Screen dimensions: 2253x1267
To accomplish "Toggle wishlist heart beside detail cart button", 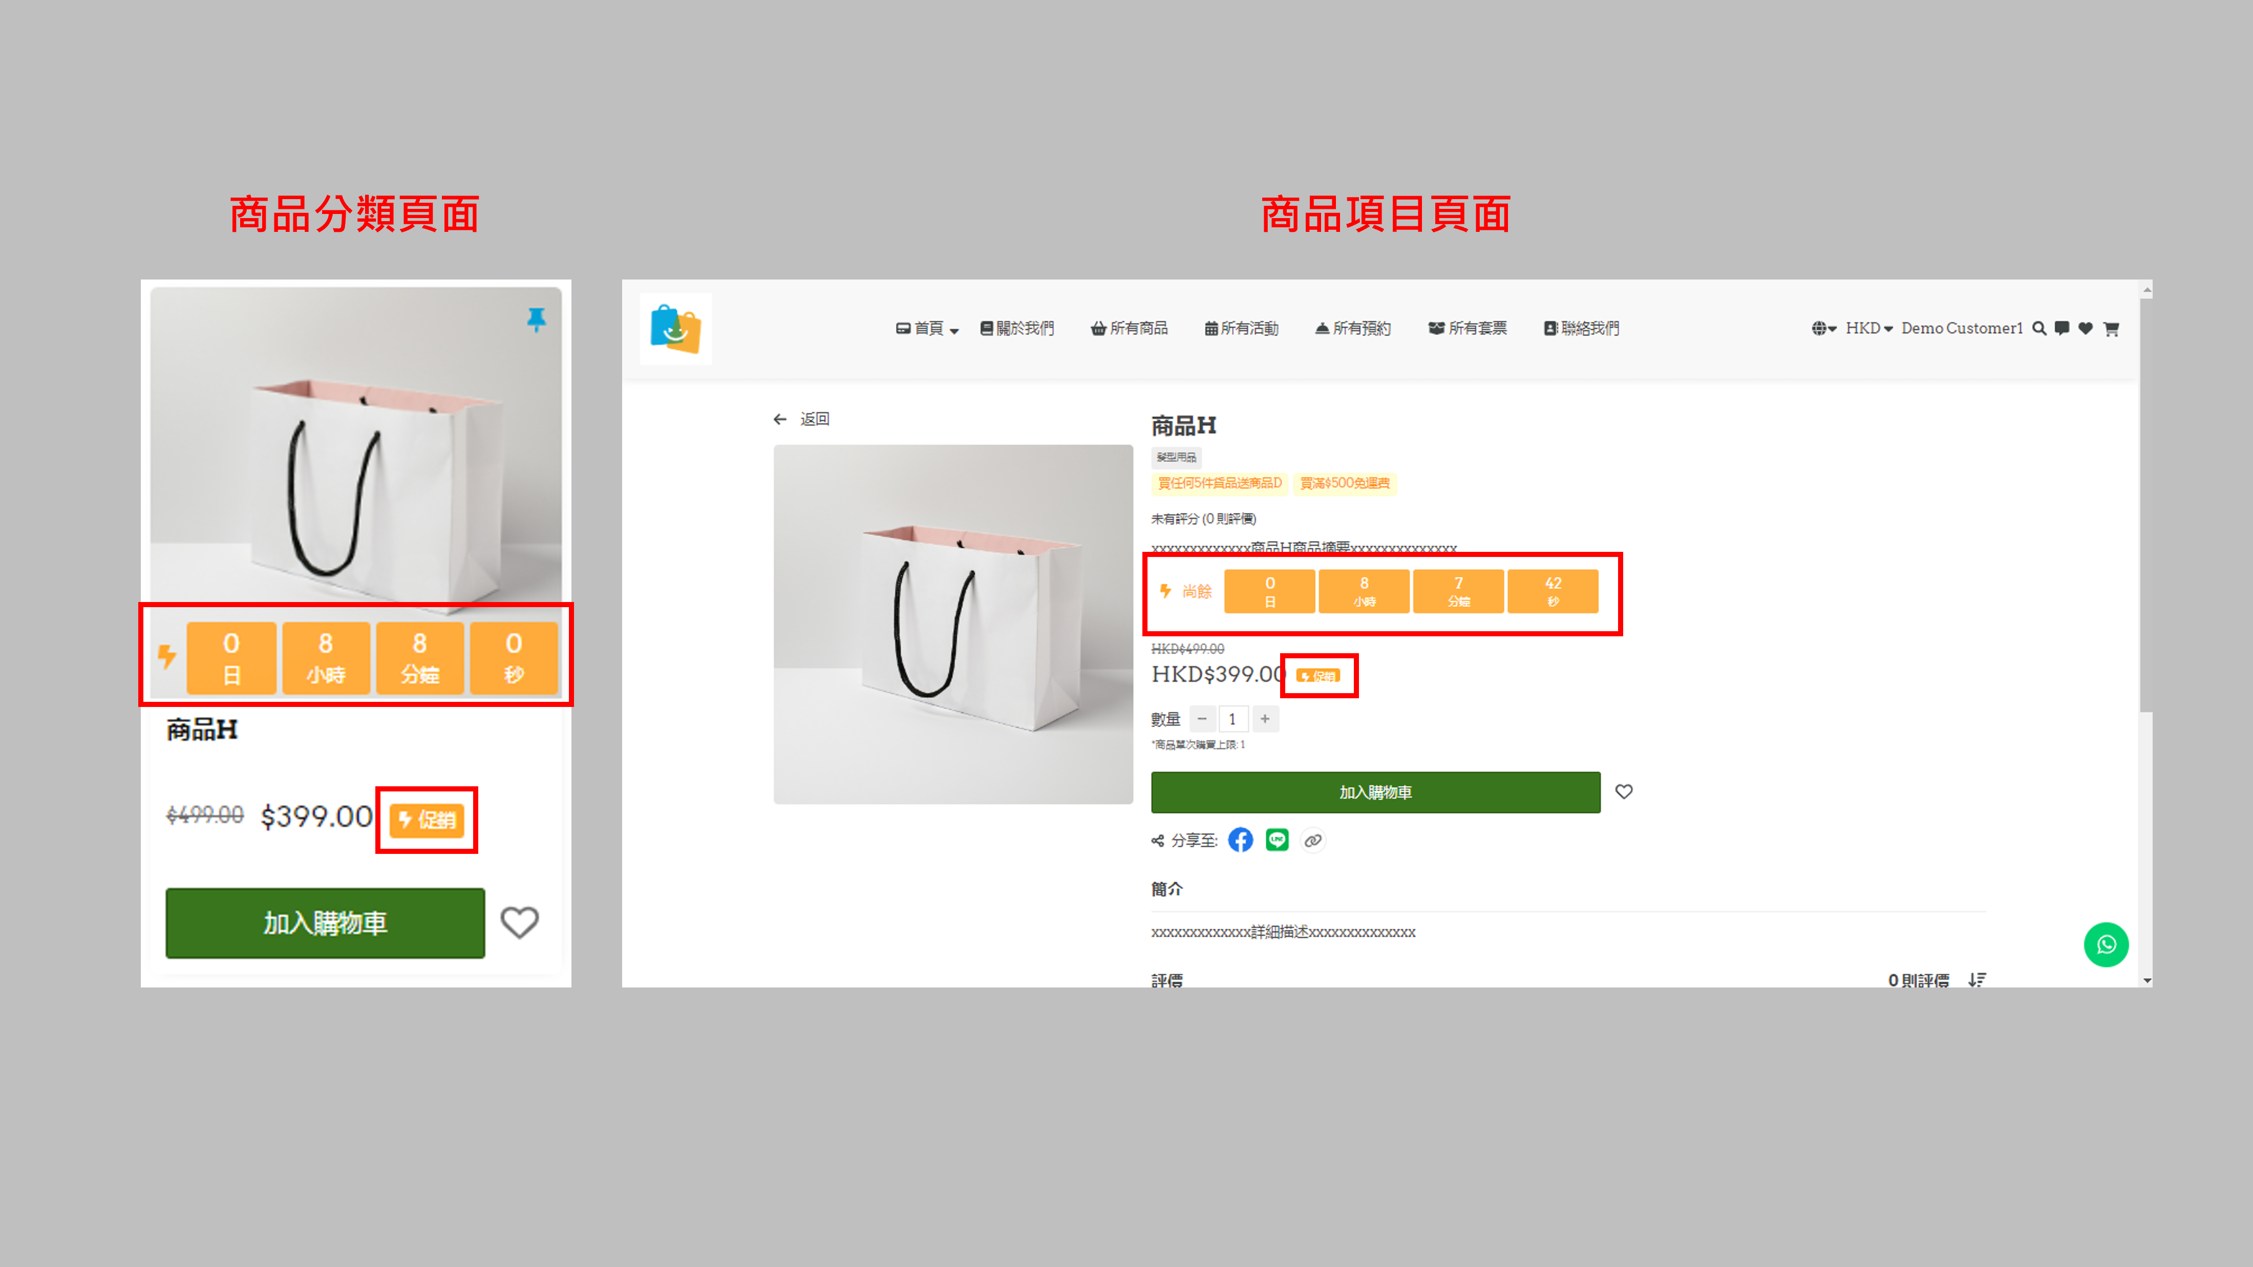I will click(1623, 791).
